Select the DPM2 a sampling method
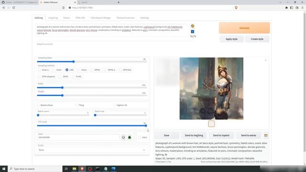Viewport: 306px width, 172px height. 109,70
